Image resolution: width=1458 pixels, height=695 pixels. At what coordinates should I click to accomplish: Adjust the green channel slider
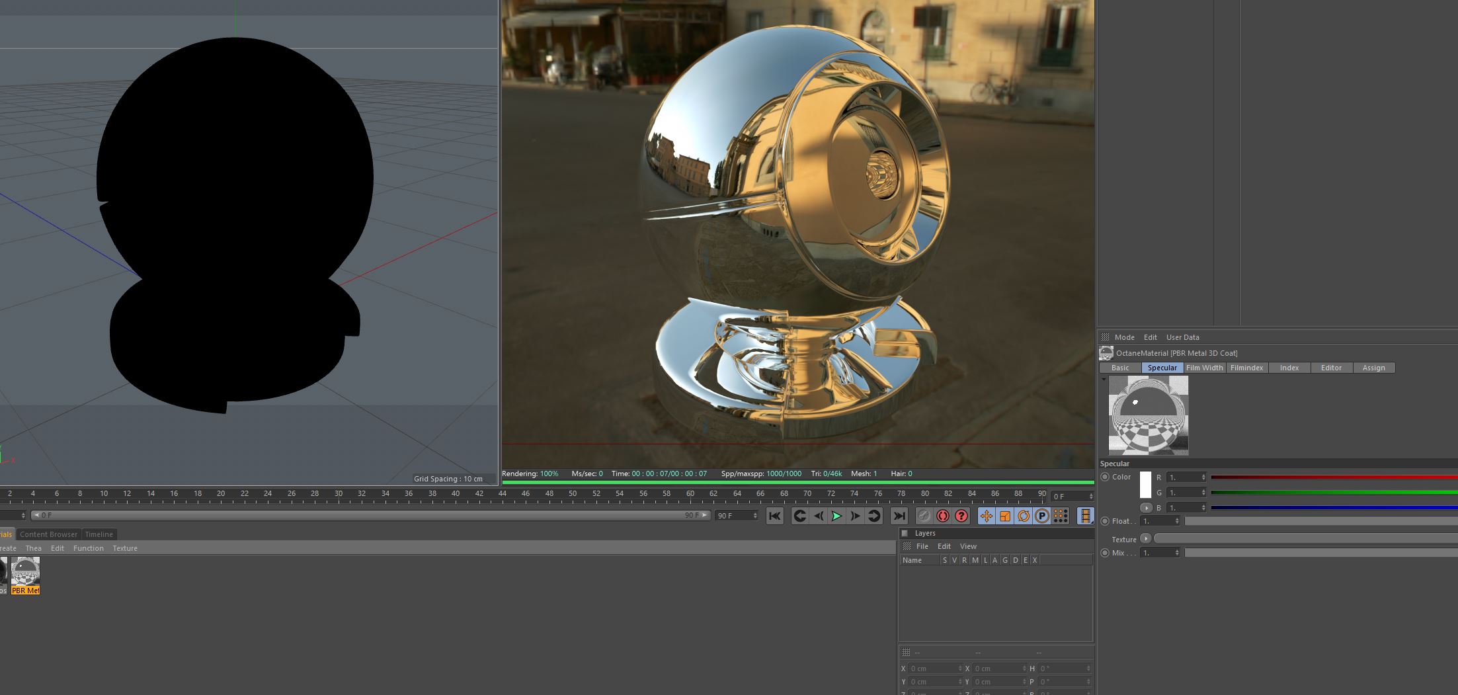click(1334, 492)
